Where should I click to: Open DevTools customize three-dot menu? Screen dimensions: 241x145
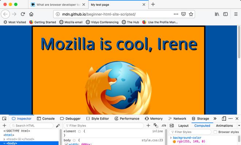[230, 119]
